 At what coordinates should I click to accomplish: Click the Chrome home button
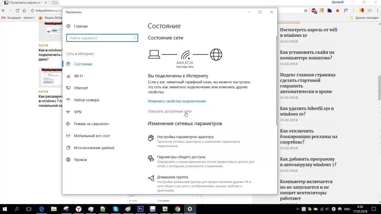(24, 10)
